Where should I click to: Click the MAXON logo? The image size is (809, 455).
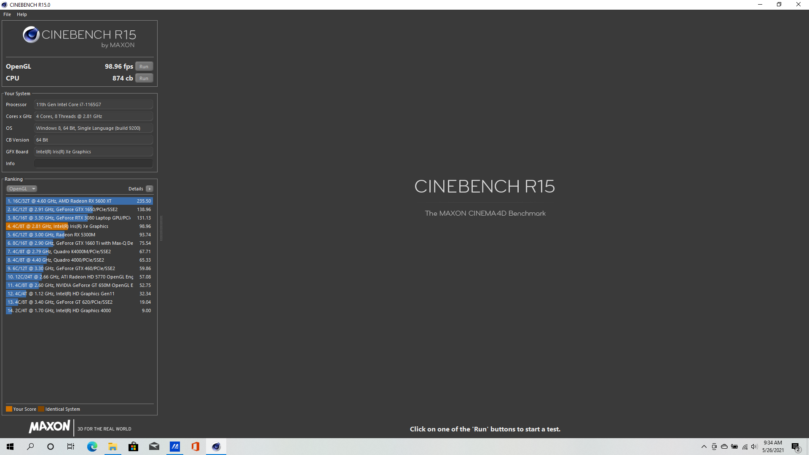point(49,427)
